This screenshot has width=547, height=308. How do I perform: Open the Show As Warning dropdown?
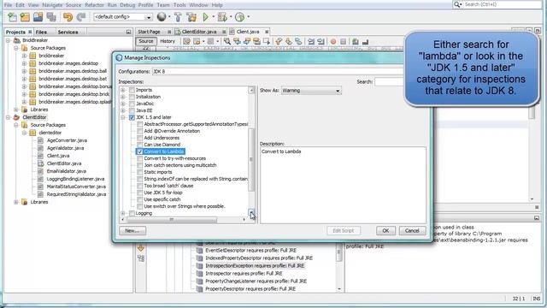pyautogui.click(x=311, y=91)
